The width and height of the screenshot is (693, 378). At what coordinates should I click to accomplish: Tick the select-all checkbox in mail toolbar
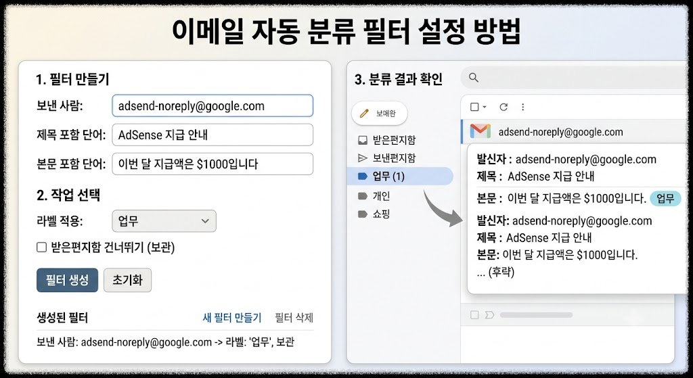474,107
